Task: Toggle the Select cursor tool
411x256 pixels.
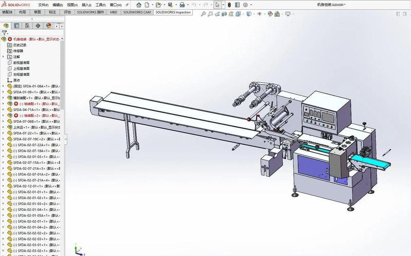Action: click(x=217, y=5)
